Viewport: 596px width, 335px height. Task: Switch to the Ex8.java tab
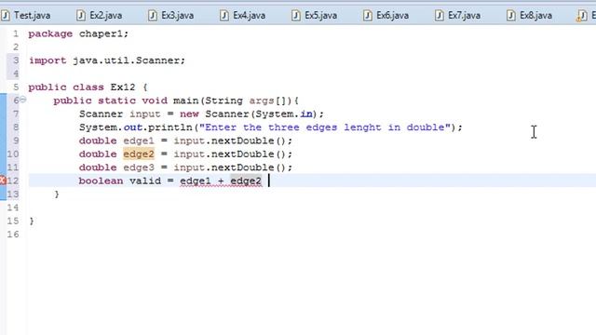[530, 16]
